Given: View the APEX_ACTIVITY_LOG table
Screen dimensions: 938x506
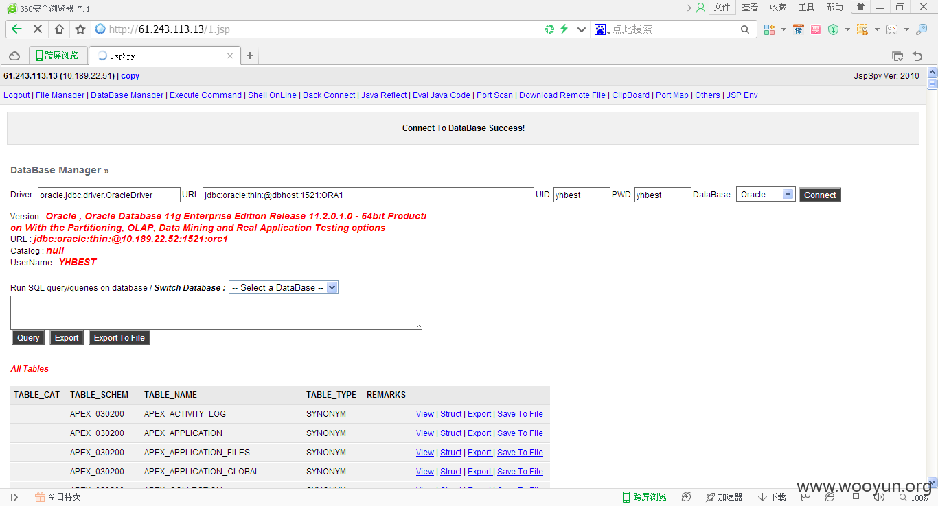Looking at the screenshot, I should [425, 414].
